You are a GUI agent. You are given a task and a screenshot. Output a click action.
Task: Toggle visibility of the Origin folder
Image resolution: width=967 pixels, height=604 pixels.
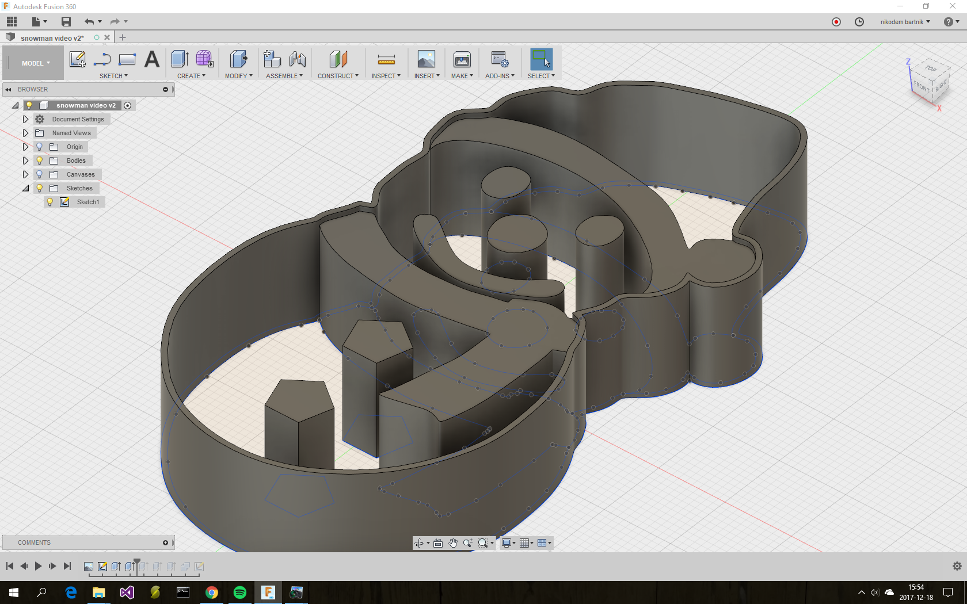(39, 147)
